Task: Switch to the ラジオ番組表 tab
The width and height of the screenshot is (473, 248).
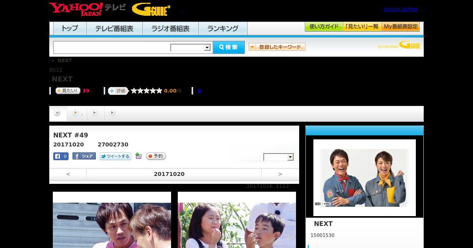Action: click(x=170, y=28)
